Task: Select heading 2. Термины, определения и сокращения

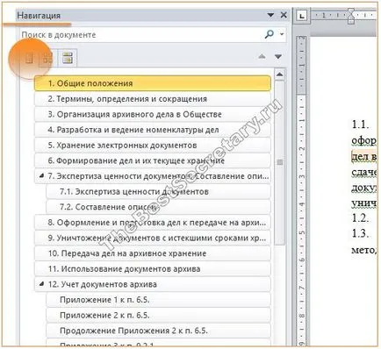Action: 153,99
